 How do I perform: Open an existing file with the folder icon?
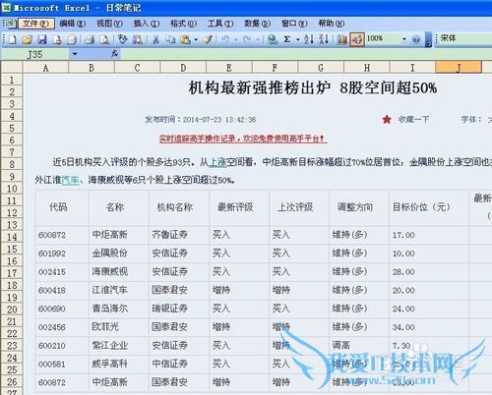point(28,39)
